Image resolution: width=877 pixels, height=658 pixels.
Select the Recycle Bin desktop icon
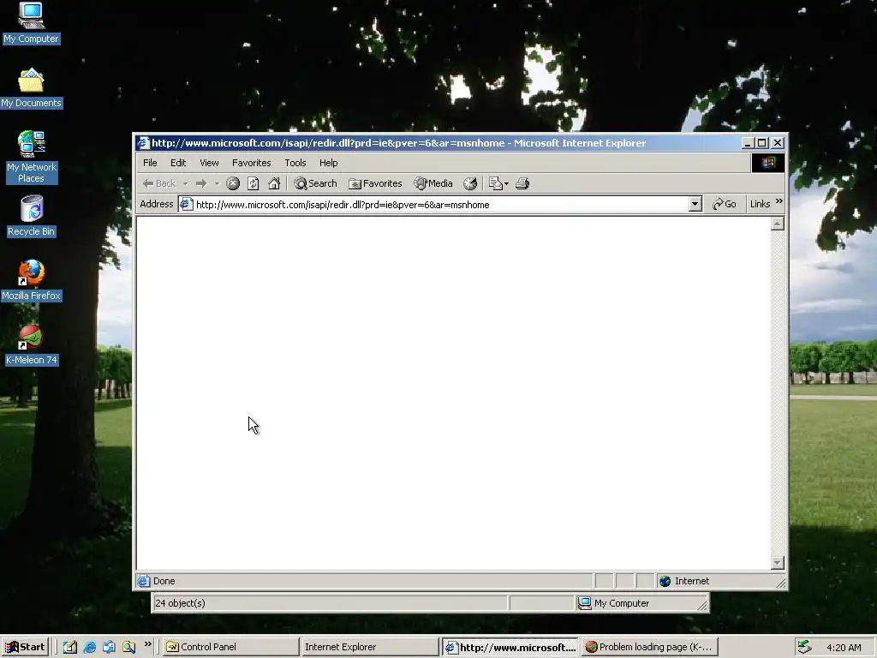tap(32, 217)
